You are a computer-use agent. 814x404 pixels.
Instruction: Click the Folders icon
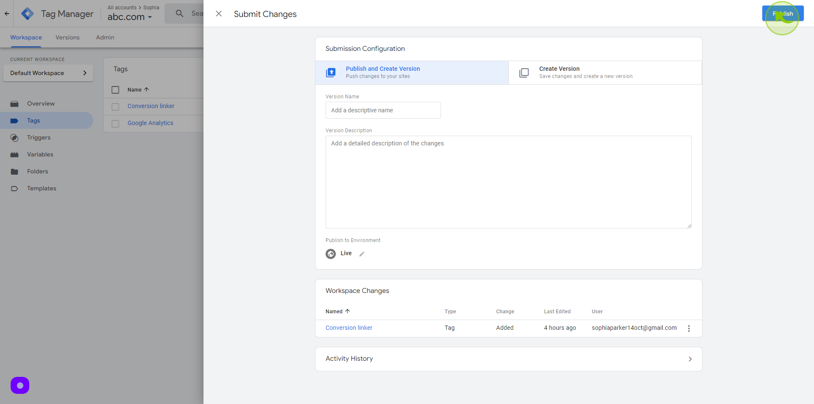coord(14,172)
